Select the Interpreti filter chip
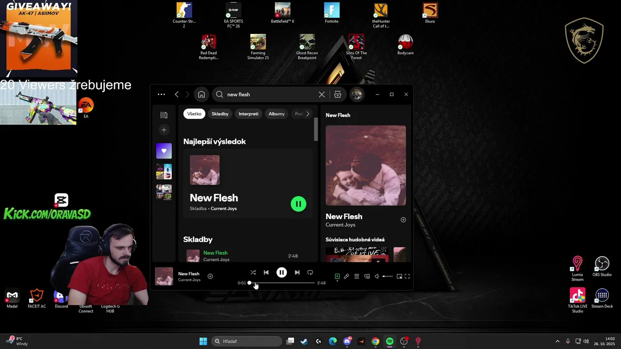The image size is (621, 349). [248, 114]
